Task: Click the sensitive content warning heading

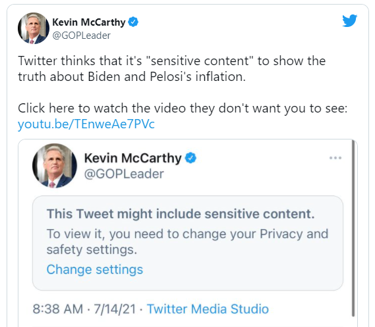Action: (x=181, y=214)
